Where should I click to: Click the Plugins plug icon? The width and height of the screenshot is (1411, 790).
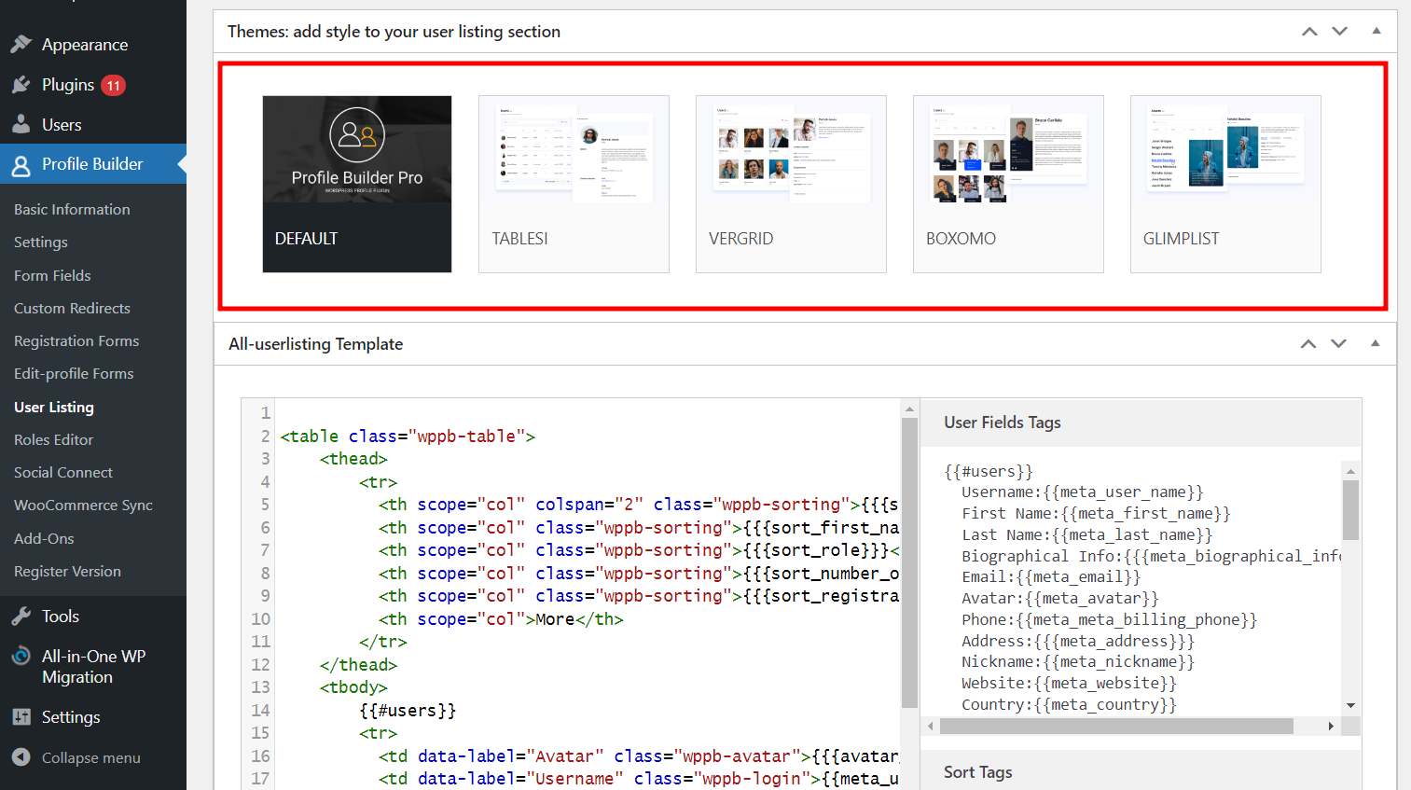(21, 85)
